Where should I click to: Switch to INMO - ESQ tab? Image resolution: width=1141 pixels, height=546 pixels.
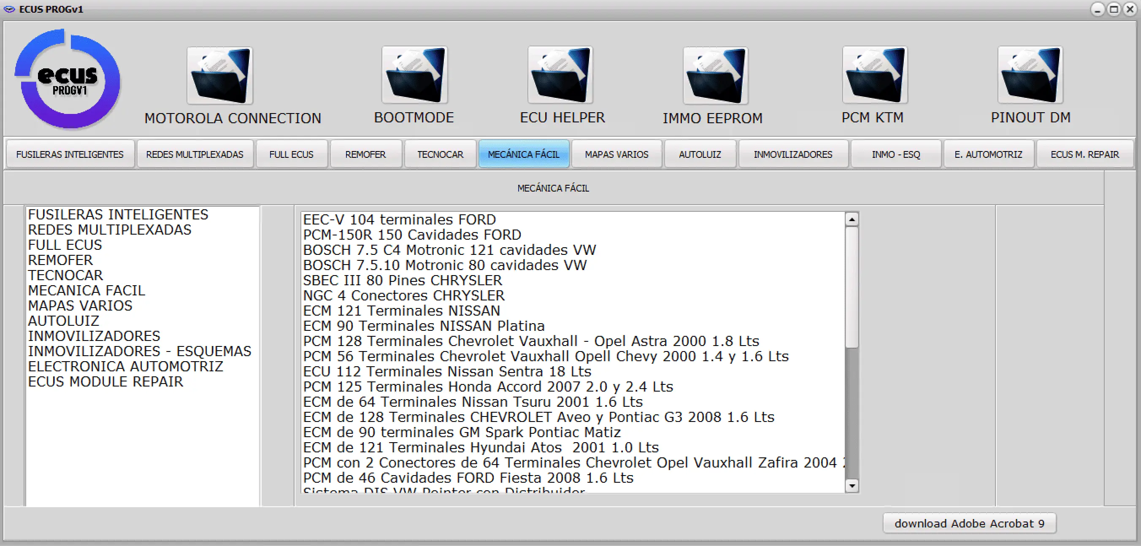(x=896, y=154)
